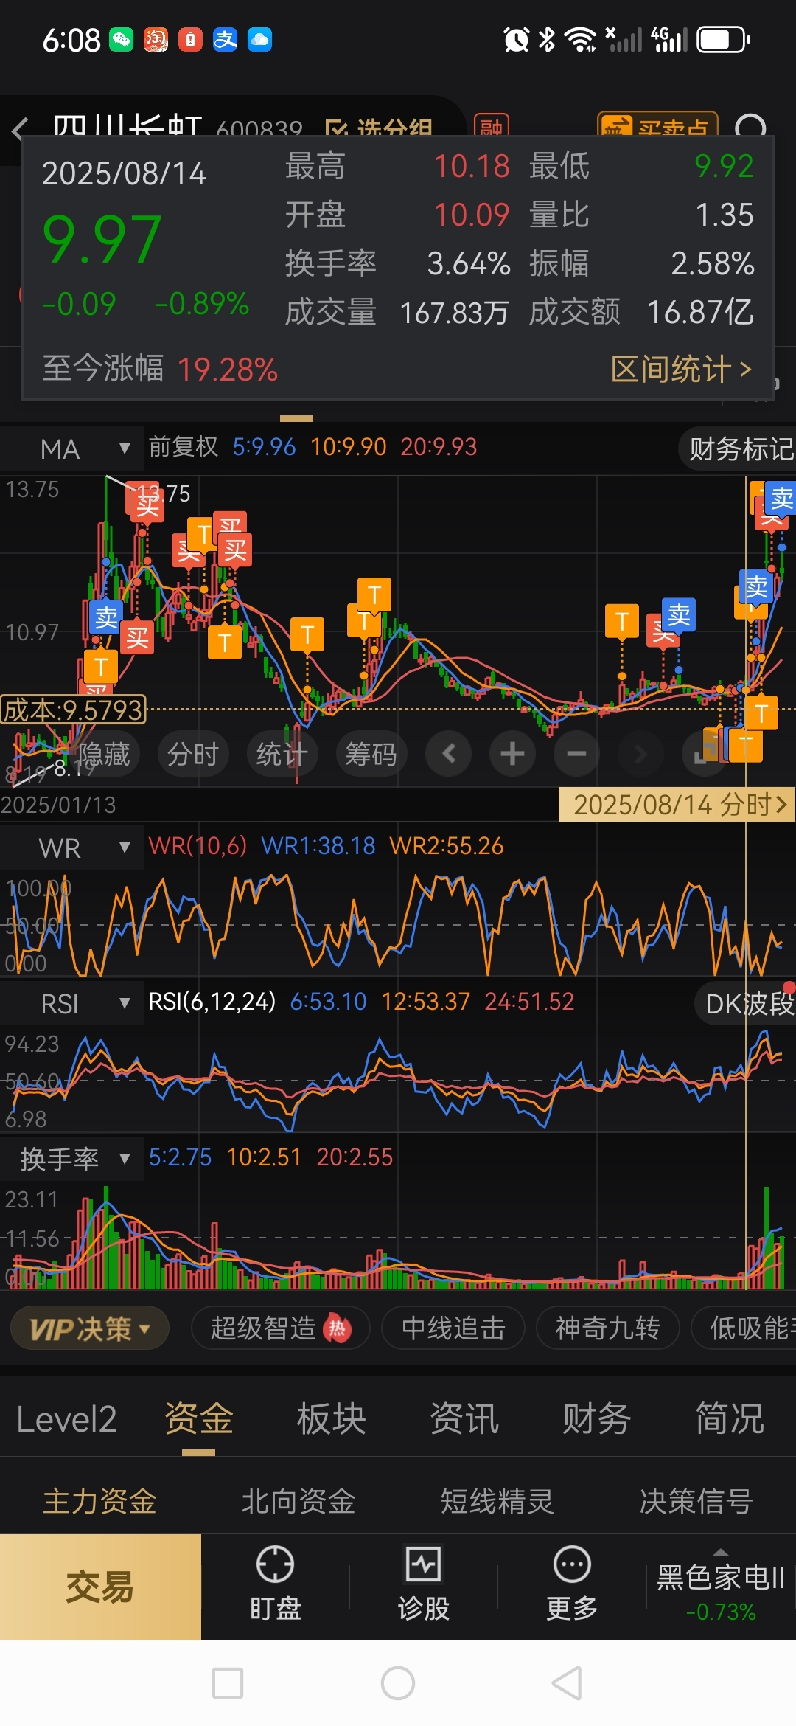Tap the 热 hot badge on 超级智造

[337, 1329]
